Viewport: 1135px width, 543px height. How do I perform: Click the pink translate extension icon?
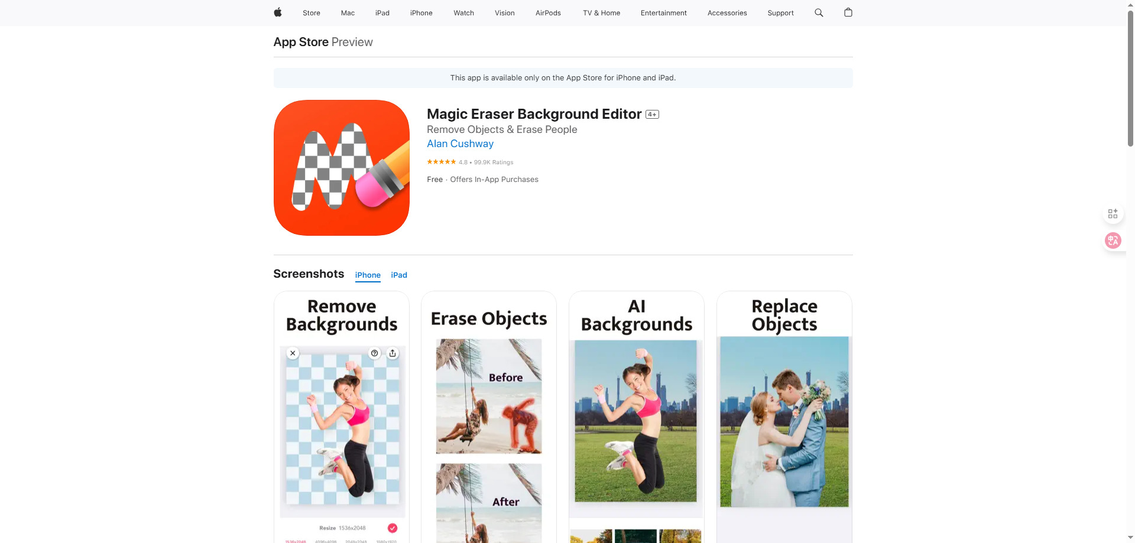point(1113,240)
